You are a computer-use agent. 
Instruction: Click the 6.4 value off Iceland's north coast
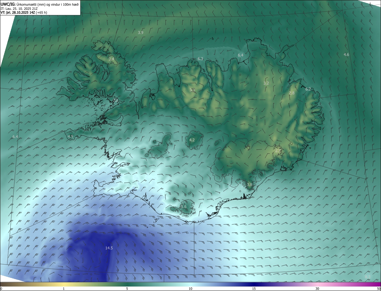point(241,55)
